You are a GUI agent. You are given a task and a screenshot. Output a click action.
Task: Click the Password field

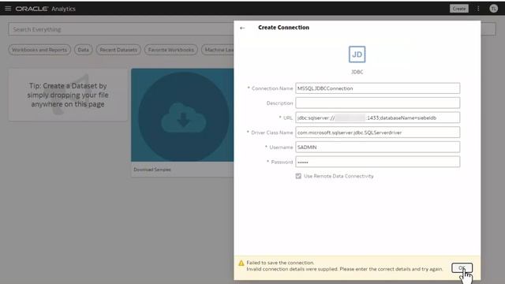pyautogui.click(x=377, y=162)
